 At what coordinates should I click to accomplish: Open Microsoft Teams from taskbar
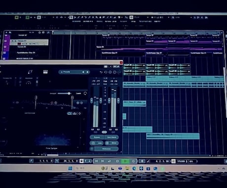[x=120, y=168]
